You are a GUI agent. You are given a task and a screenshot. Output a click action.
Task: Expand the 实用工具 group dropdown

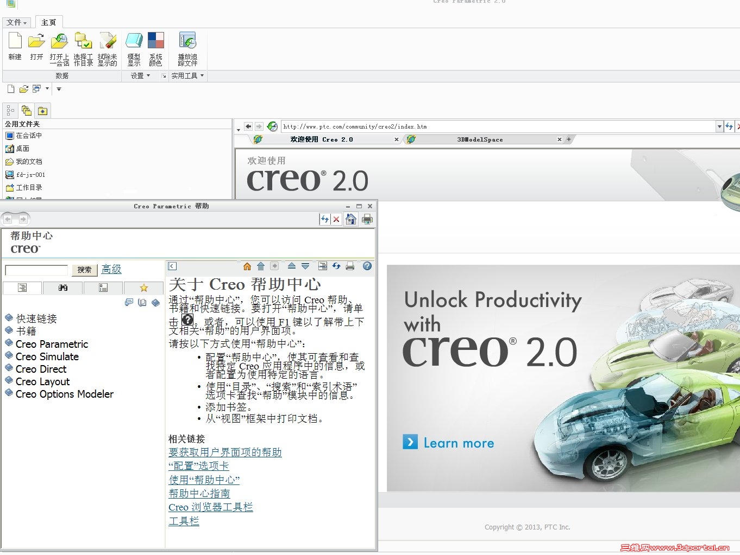pyautogui.click(x=187, y=76)
